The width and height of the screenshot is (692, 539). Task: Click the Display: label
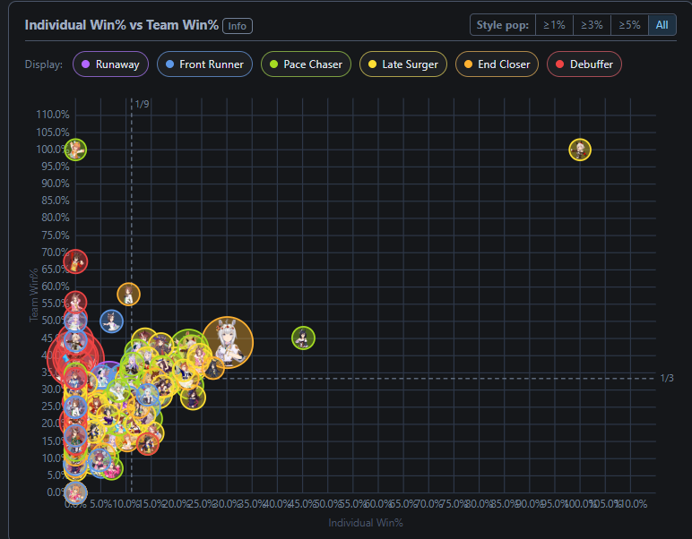tap(44, 64)
